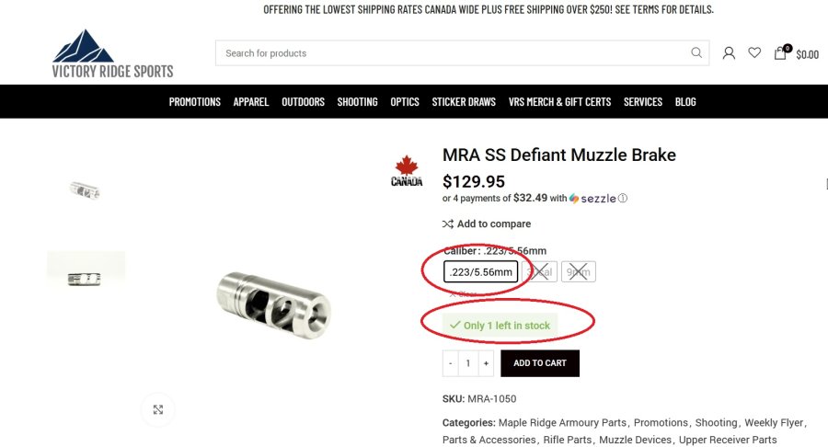Click the Canada maple leaf brand logo
Screen dimensions: 828x447
(407, 171)
